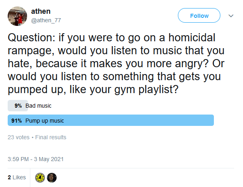Open the @athen_77 handle link
Image resolution: width=243 pixels, height=187 pixels.
click(46, 20)
